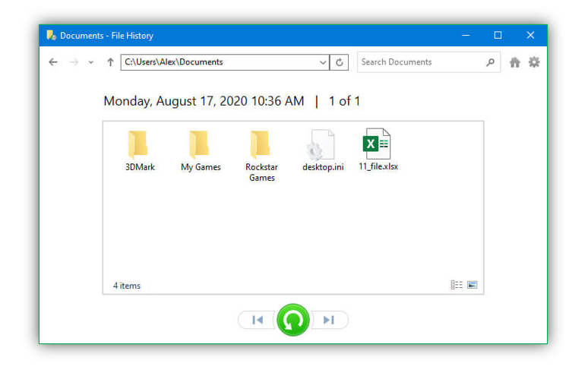Switch to details list view
This screenshot has height=373, width=588.
pyautogui.click(x=457, y=286)
